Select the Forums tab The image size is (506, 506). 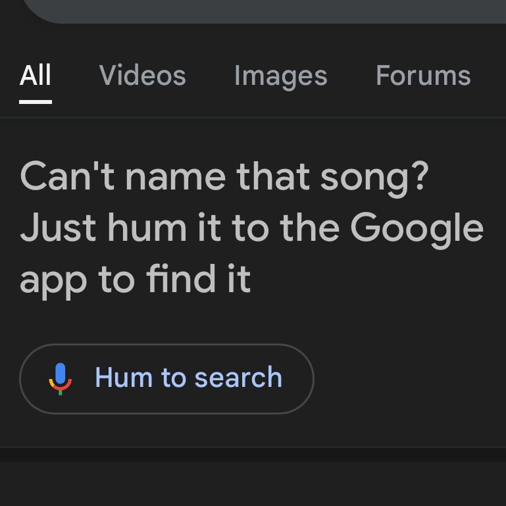coord(423,76)
